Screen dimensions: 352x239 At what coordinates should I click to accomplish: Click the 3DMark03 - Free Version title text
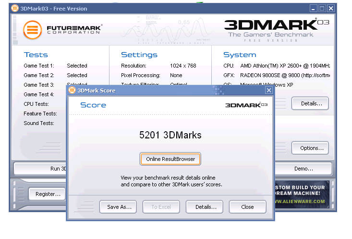pyautogui.click(x=54, y=9)
